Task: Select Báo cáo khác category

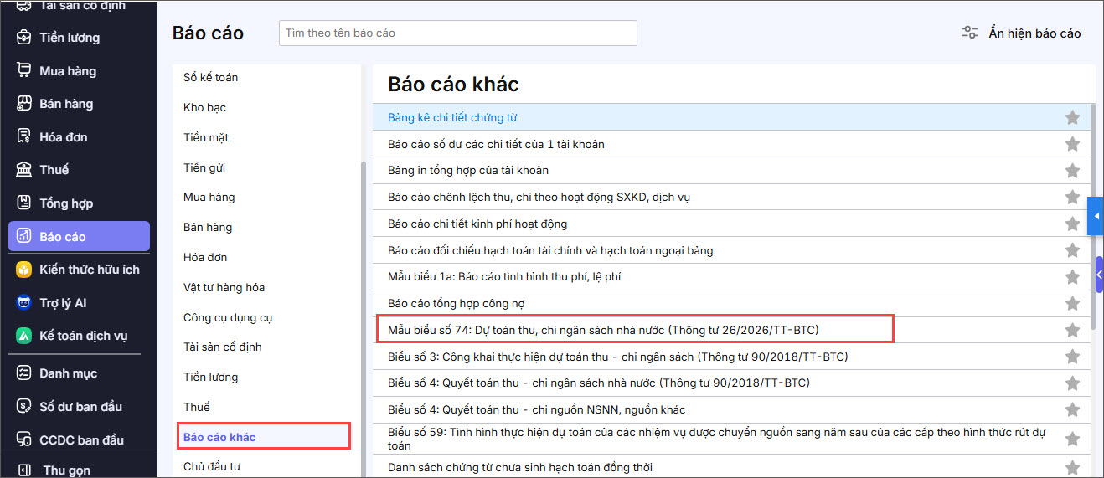Action: [219, 437]
